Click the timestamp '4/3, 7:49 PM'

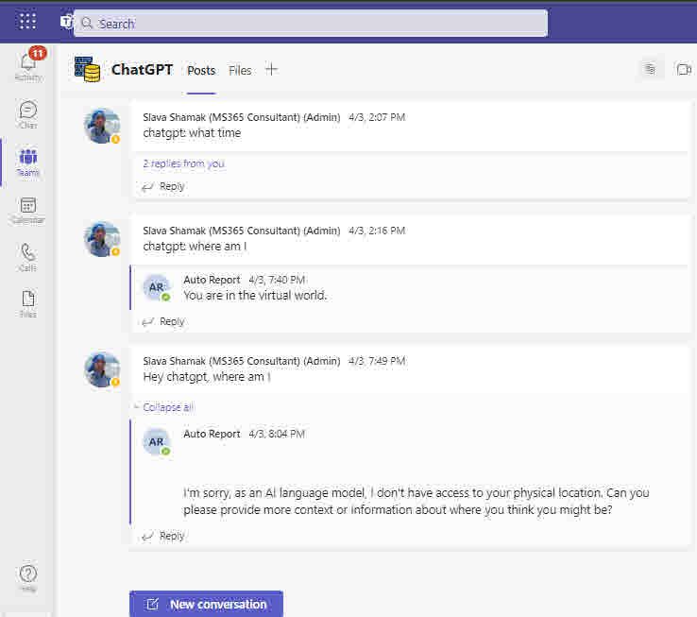[x=377, y=361]
